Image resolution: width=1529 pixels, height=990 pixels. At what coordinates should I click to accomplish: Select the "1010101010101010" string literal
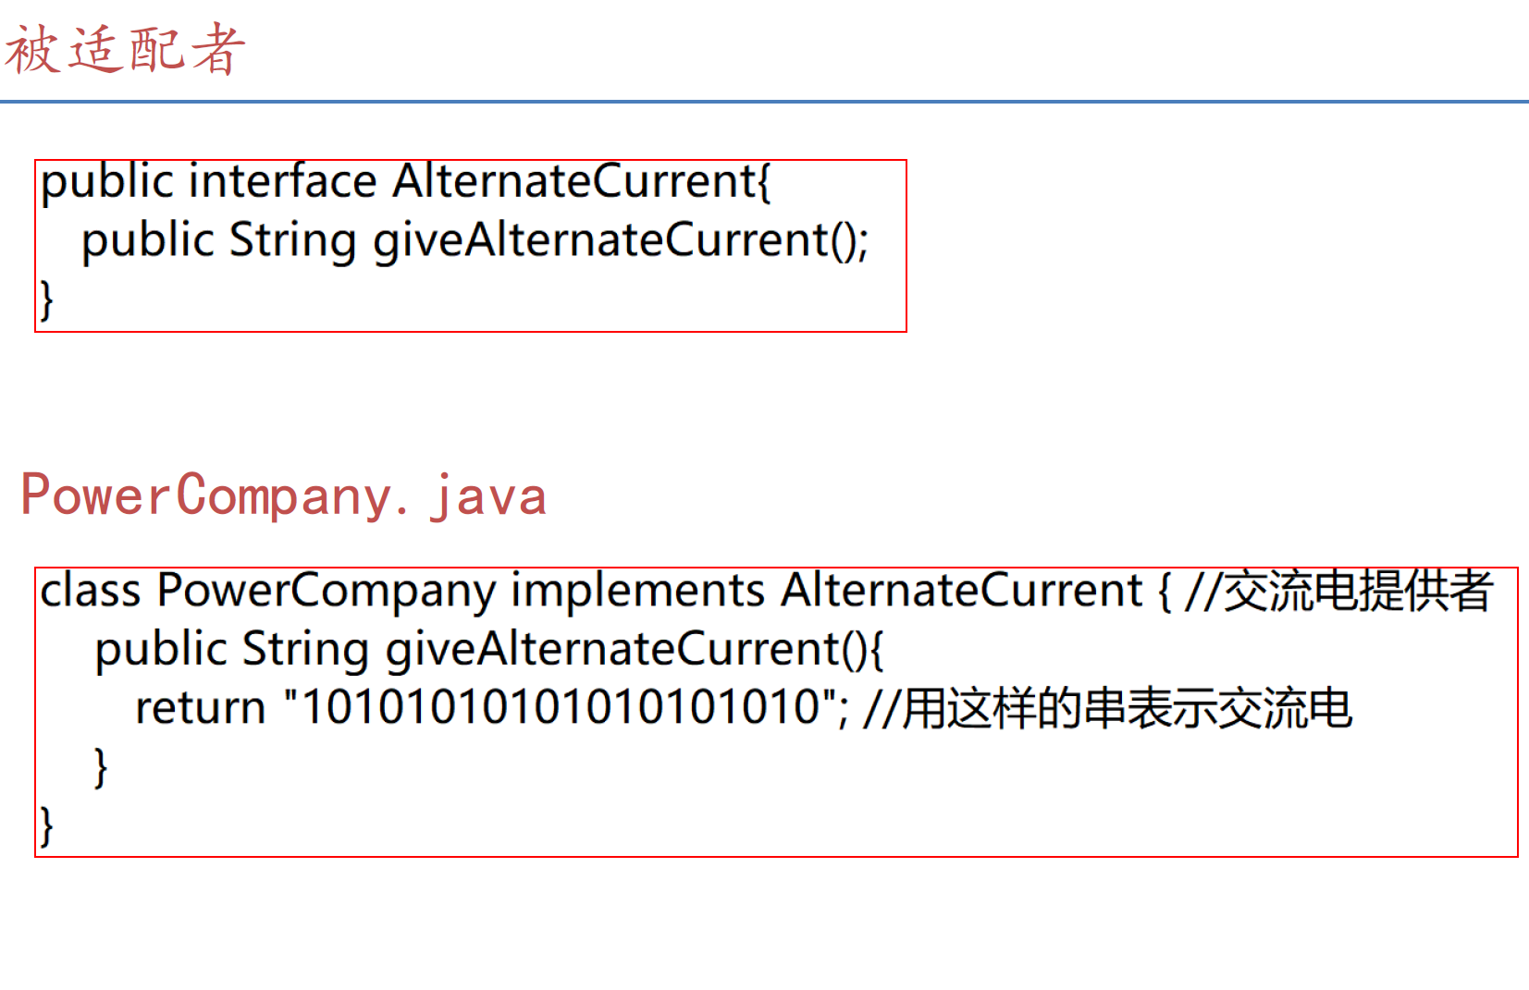click(x=561, y=708)
